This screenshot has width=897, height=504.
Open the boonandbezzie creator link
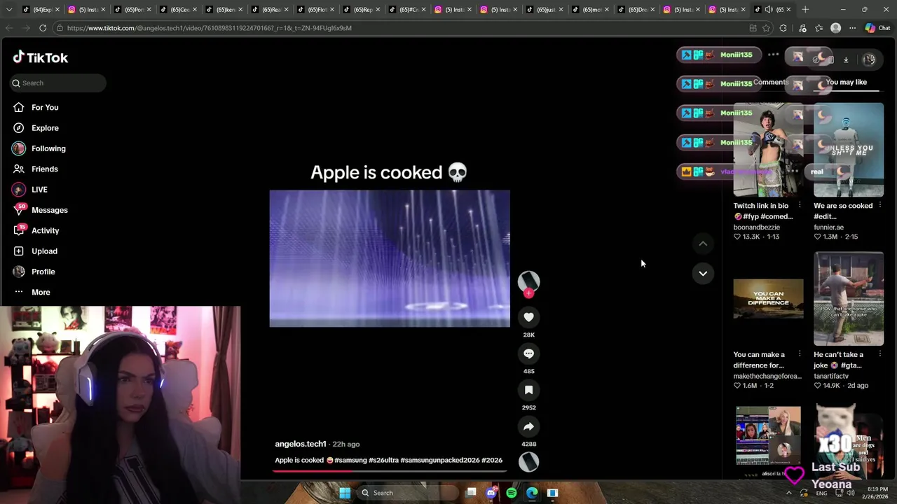[x=757, y=227]
